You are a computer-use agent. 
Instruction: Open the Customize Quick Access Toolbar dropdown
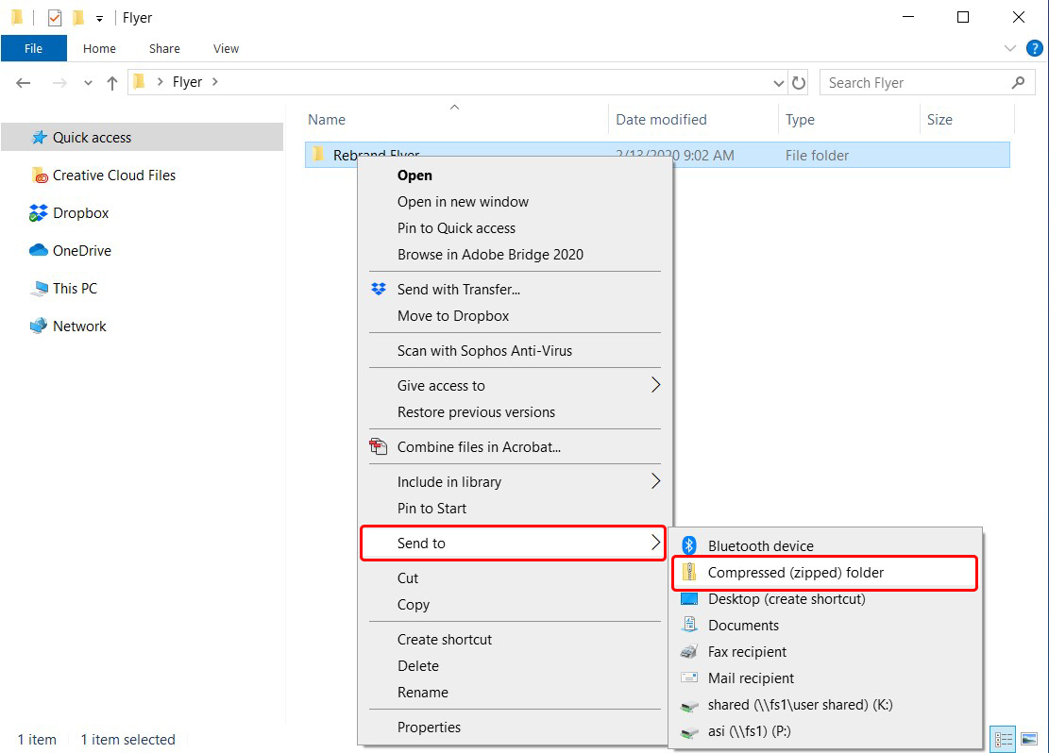[99, 17]
